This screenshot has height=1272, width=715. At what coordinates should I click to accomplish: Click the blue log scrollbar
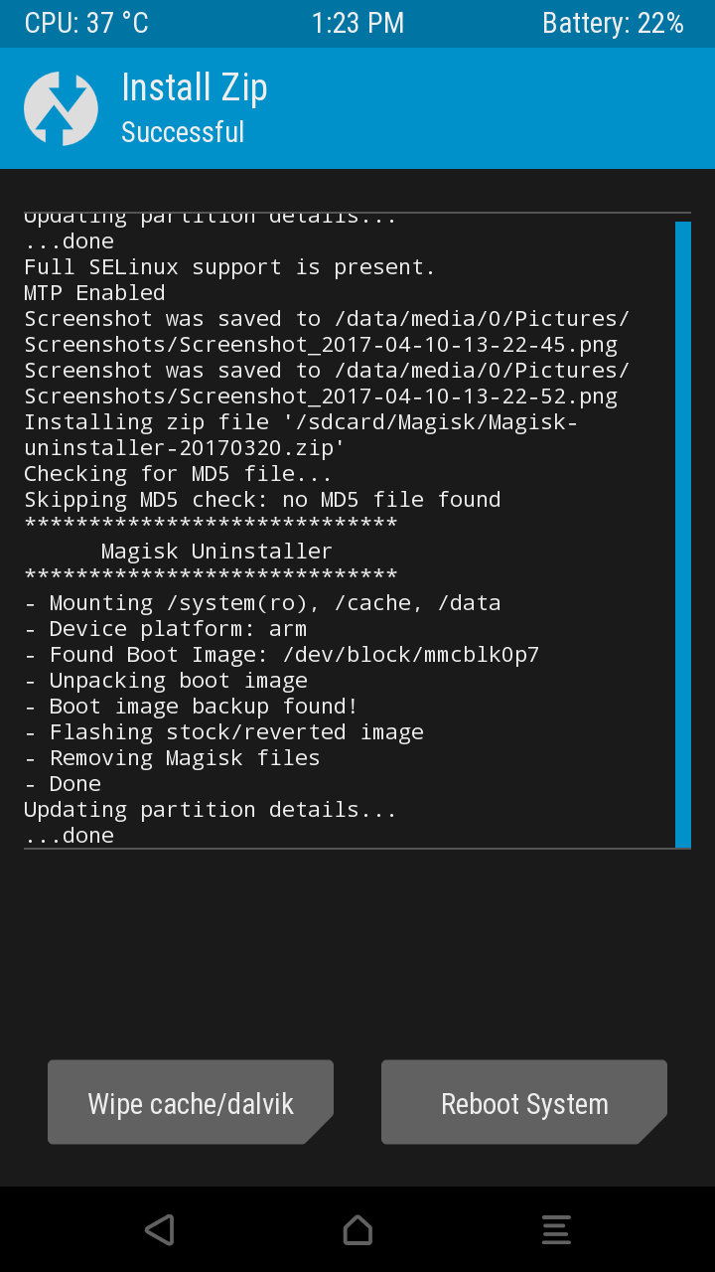pyautogui.click(x=682, y=535)
